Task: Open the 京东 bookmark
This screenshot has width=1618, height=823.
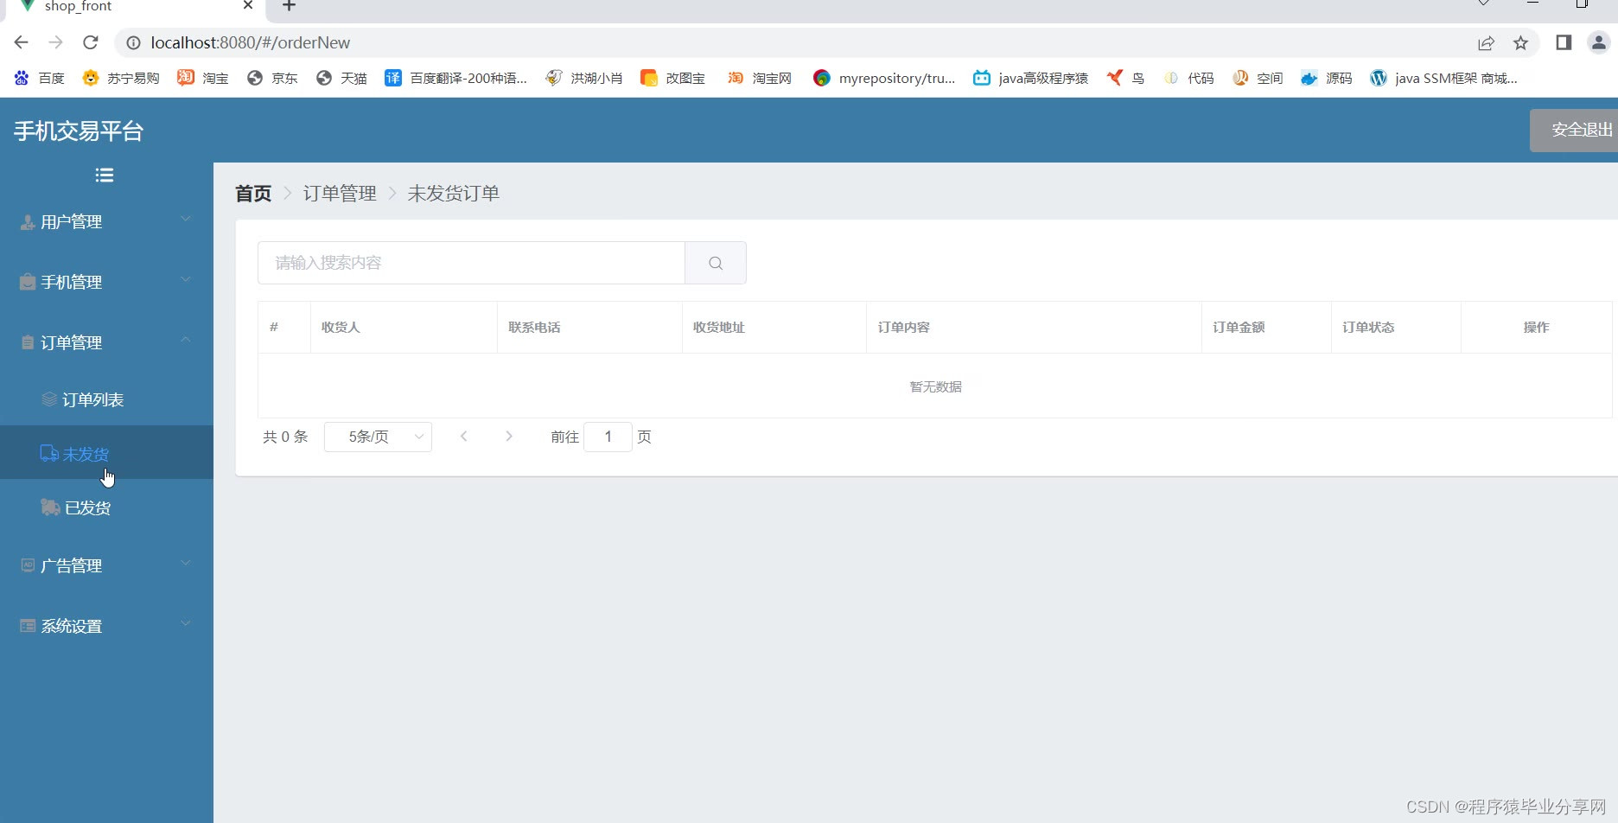Action: [272, 78]
